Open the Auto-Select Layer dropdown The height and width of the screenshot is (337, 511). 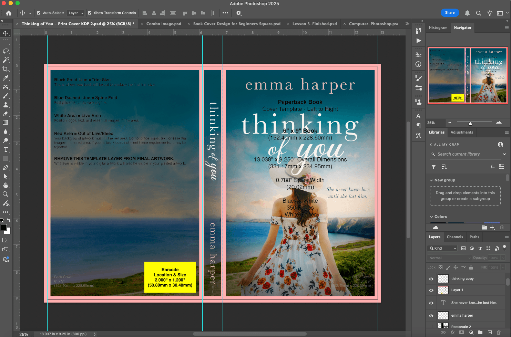[75, 13]
